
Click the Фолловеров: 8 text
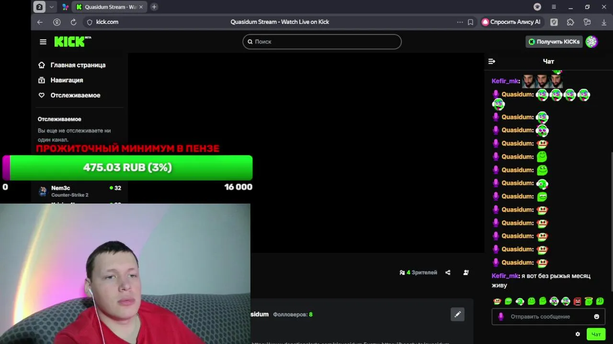293,314
